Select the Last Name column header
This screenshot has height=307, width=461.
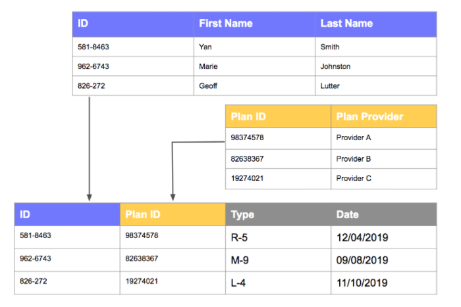pos(346,24)
